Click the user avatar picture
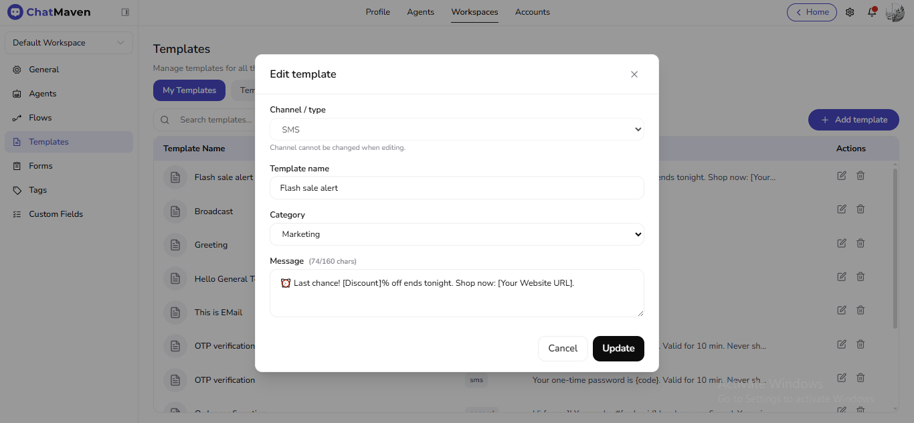The image size is (914, 423). coord(895,12)
